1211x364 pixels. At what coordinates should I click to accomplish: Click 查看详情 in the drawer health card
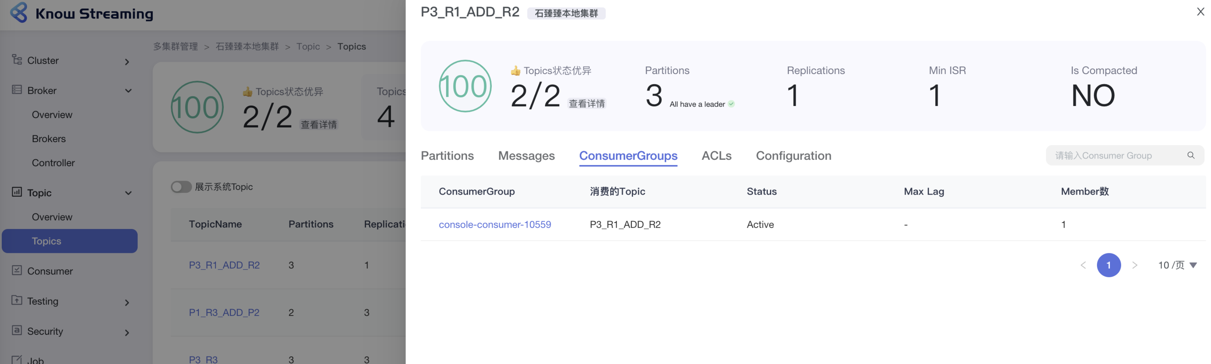(587, 103)
